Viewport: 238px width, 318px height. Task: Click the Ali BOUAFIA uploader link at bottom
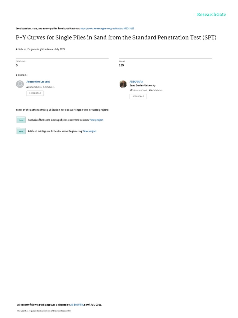77,305
